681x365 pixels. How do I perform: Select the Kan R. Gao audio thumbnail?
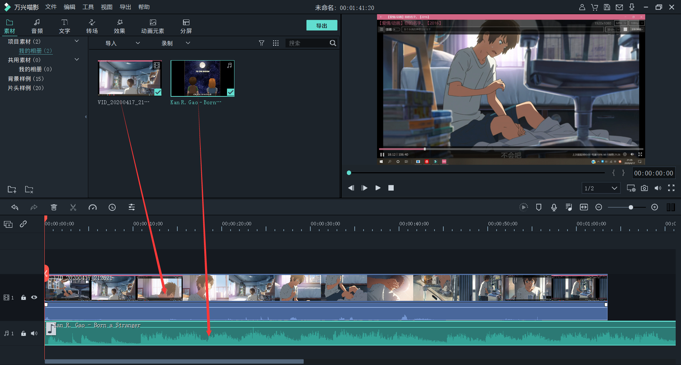(202, 78)
